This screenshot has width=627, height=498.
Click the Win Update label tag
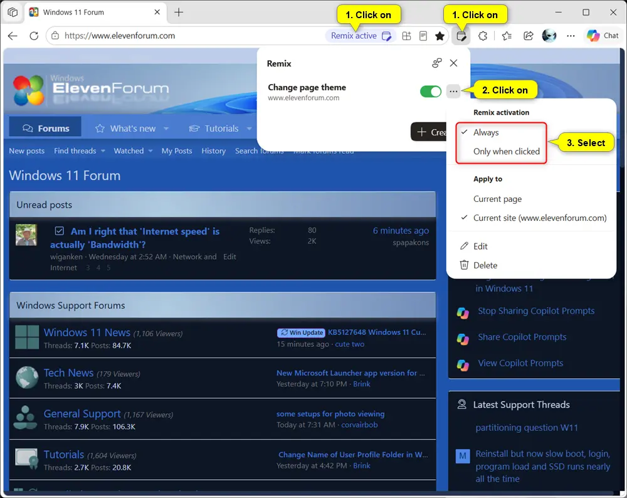click(301, 332)
